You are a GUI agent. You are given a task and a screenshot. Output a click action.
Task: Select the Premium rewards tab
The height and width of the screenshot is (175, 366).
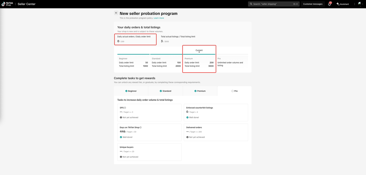point(200,91)
